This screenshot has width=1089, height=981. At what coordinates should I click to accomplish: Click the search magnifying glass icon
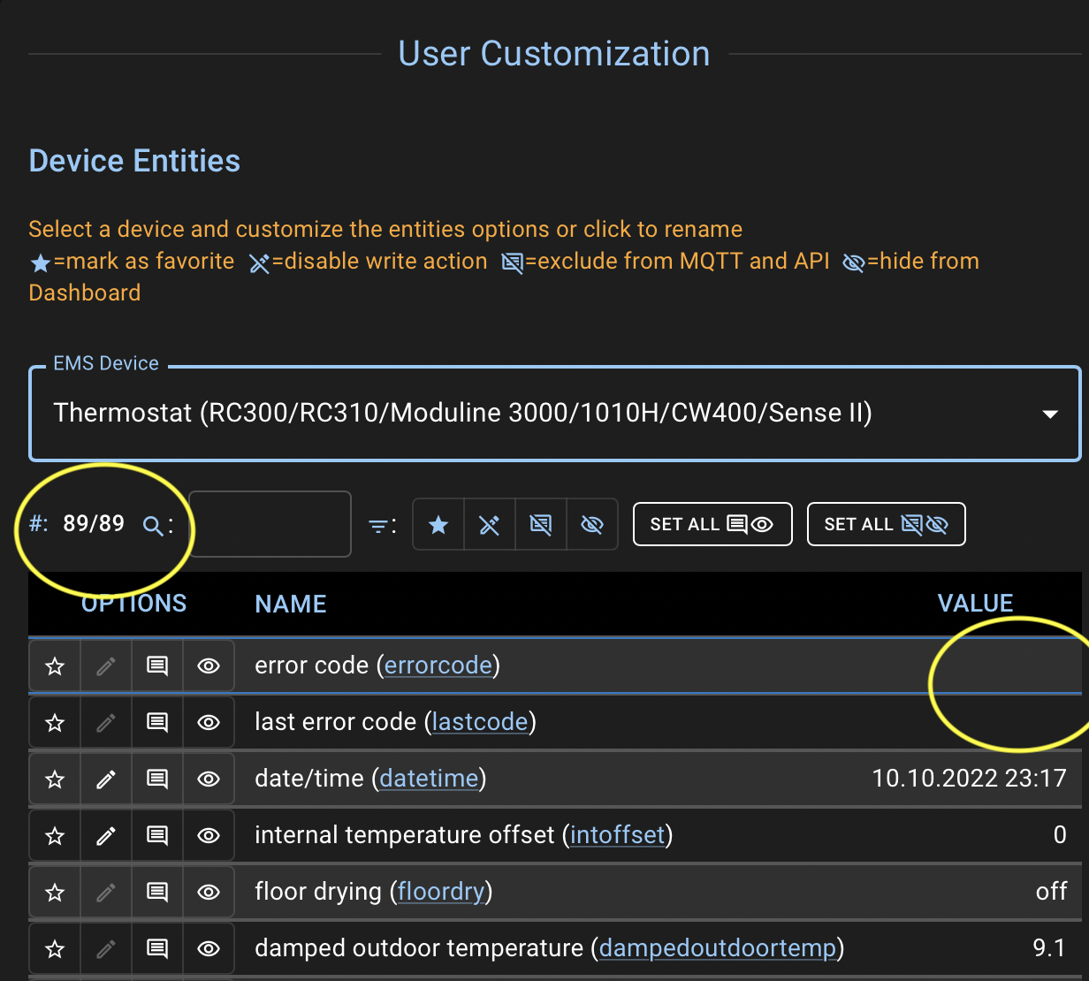click(150, 523)
